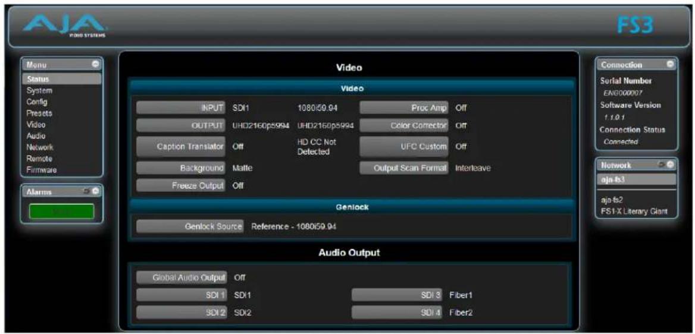The image size is (695, 334).
Task: Collapse the Alarms panel with its round icon
Action: tap(95, 192)
